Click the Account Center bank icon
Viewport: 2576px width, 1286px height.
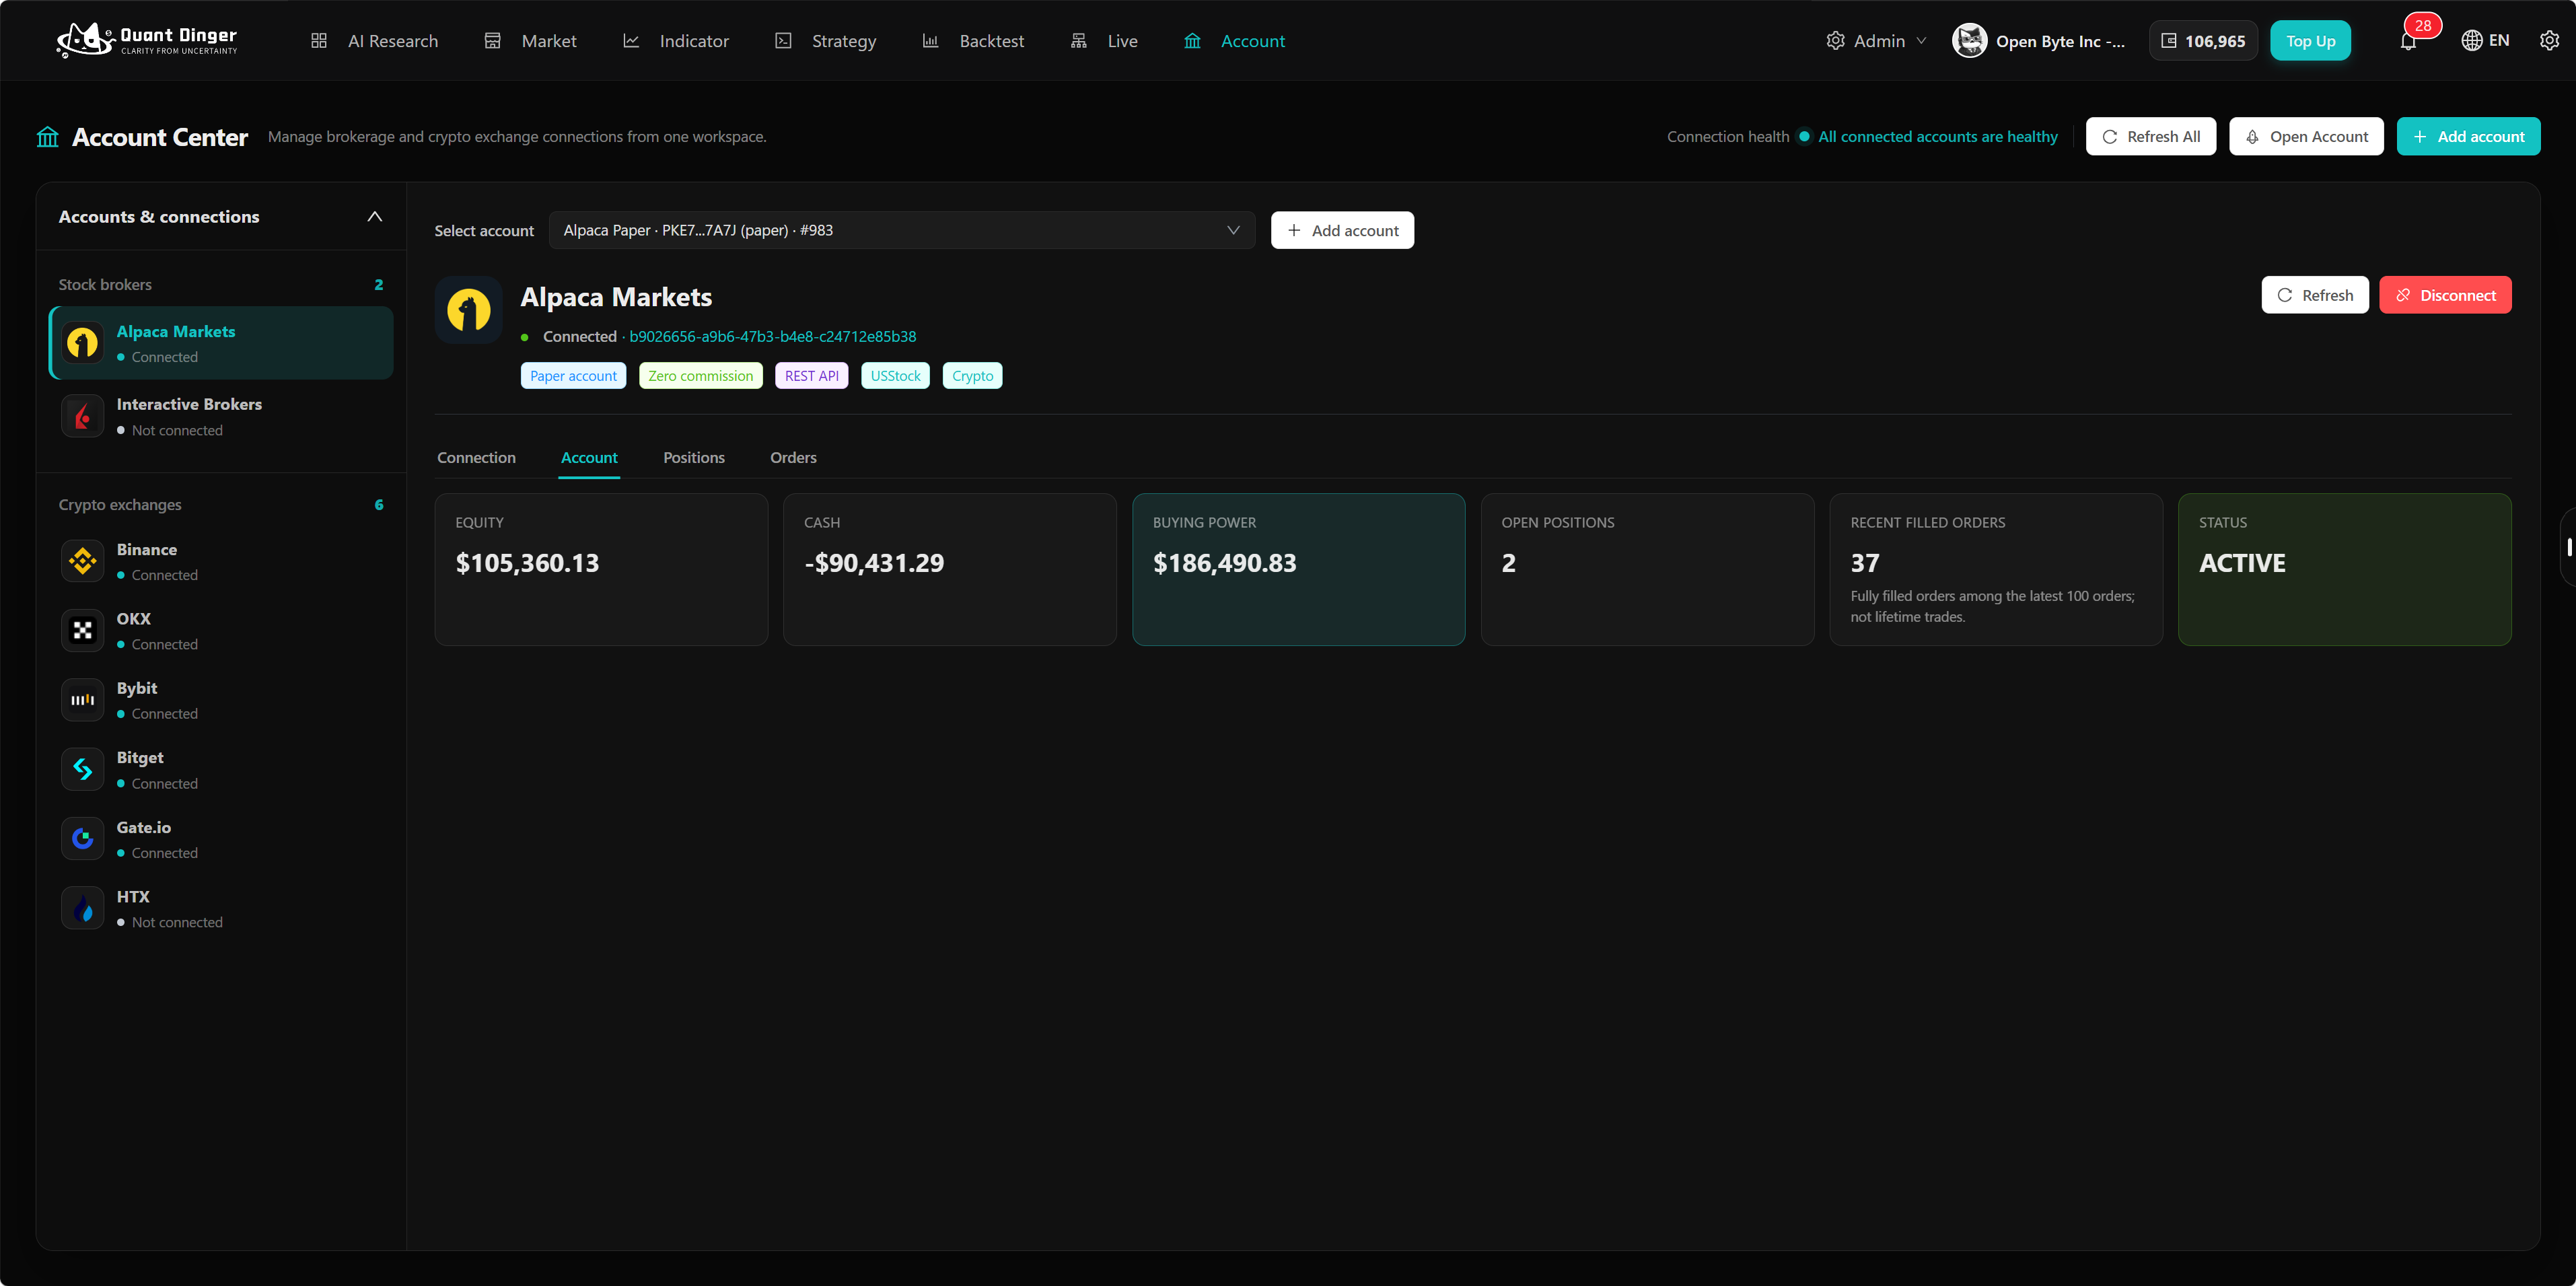[x=48, y=137]
